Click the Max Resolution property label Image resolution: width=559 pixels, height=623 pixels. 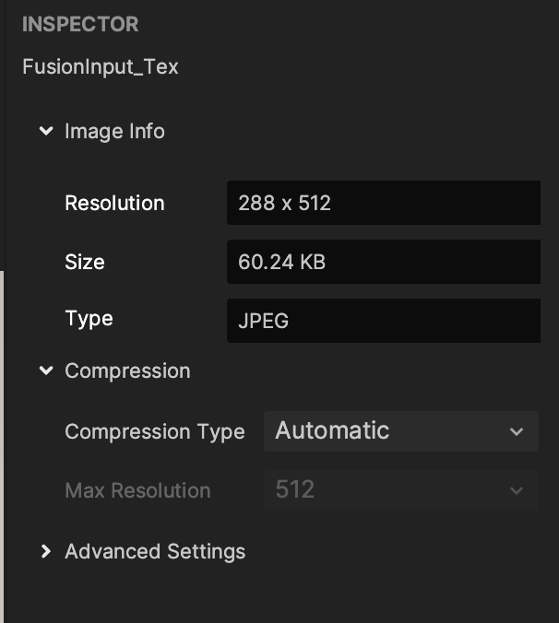pyautogui.click(x=137, y=490)
